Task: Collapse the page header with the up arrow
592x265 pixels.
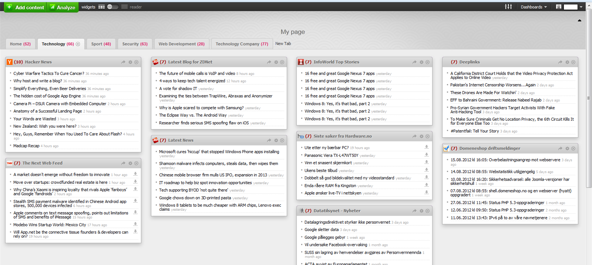Action: (579, 20)
